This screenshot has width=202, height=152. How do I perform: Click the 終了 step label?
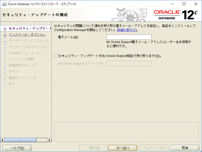tap(12, 84)
